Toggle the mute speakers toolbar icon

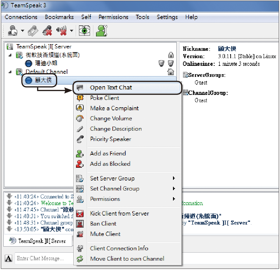pos(61,31)
